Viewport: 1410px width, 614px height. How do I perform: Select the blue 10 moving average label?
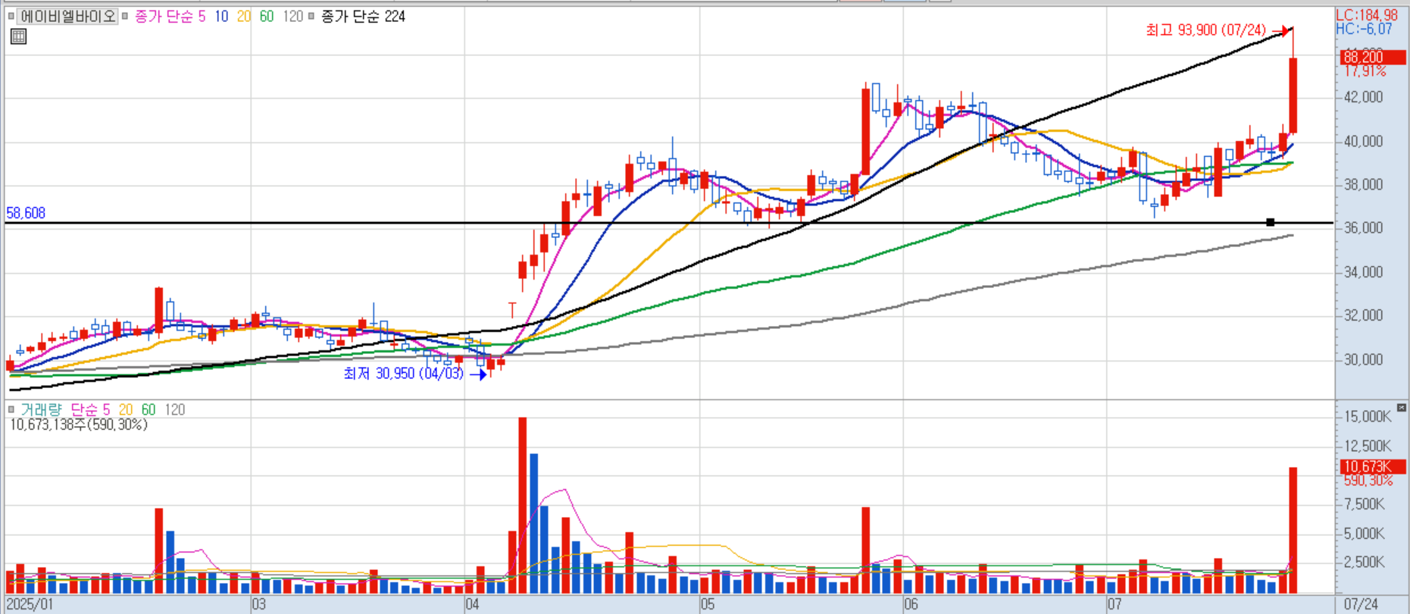pos(221,16)
